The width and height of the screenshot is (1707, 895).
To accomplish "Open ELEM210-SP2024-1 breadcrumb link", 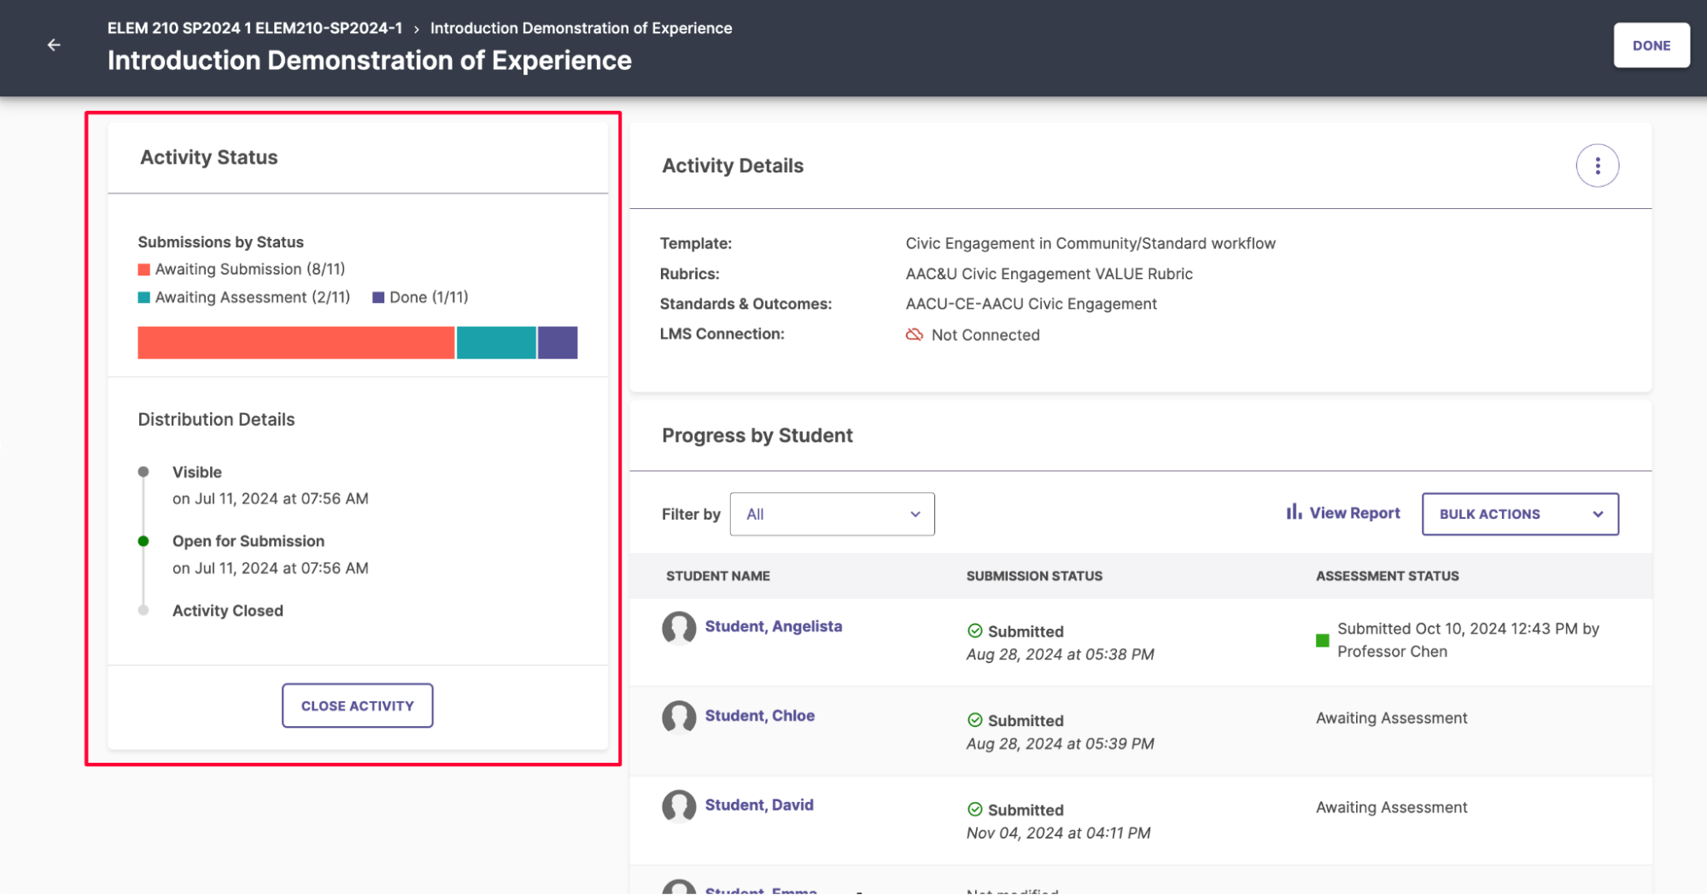I will click(x=254, y=27).
